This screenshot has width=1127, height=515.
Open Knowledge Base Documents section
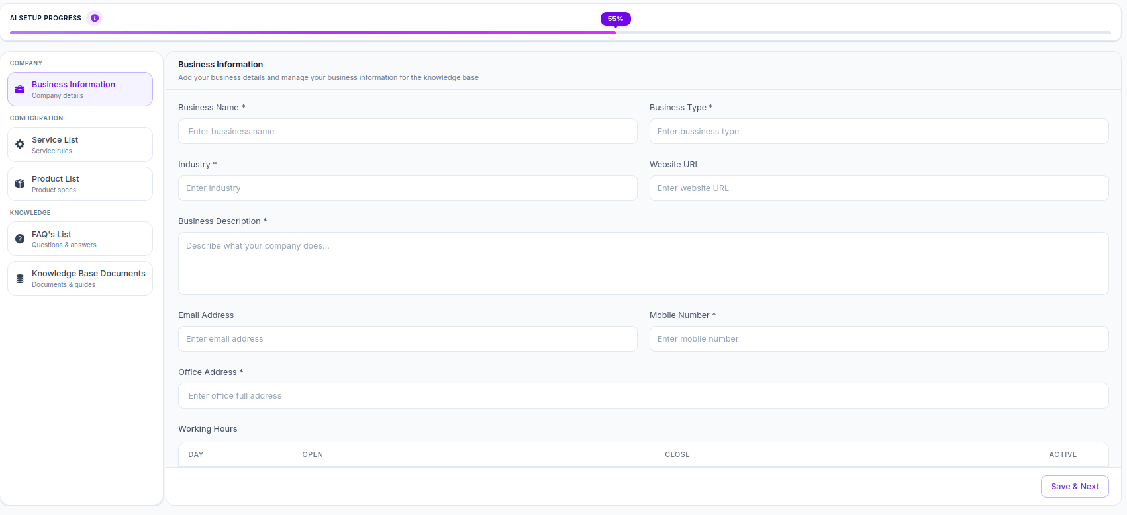tap(80, 278)
